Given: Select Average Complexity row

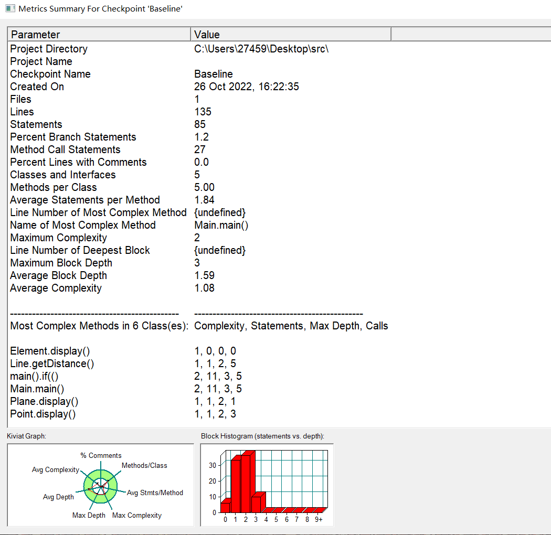Looking at the screenshot, I should pos(56,288).
